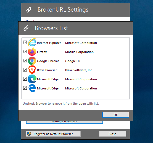Click the Firefox browser icon

[x=32, y=52]
